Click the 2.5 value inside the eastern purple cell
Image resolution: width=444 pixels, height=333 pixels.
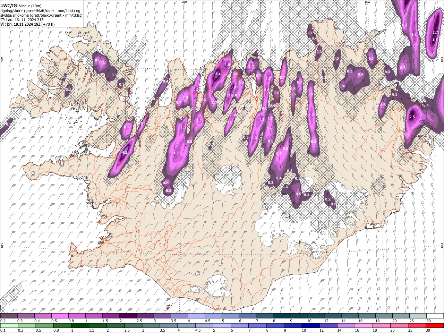[412, 117]
